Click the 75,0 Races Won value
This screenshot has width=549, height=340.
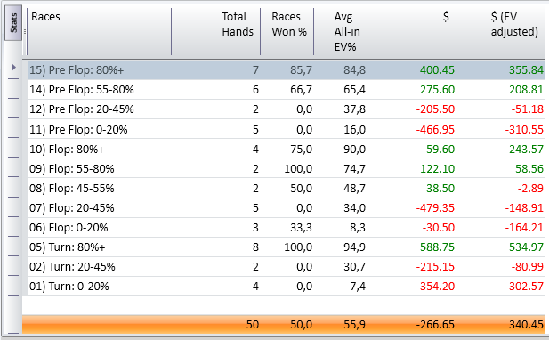(301, 150)
